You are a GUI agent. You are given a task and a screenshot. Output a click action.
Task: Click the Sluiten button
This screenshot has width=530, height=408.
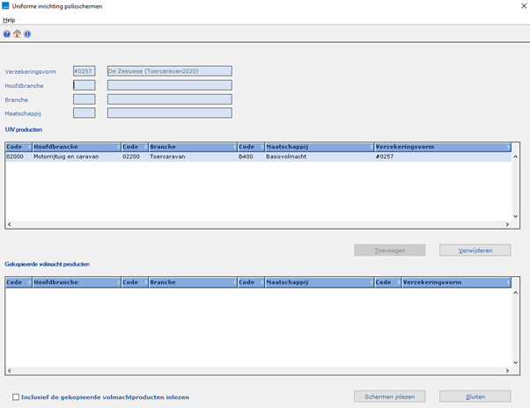click(x=475, y=397)
